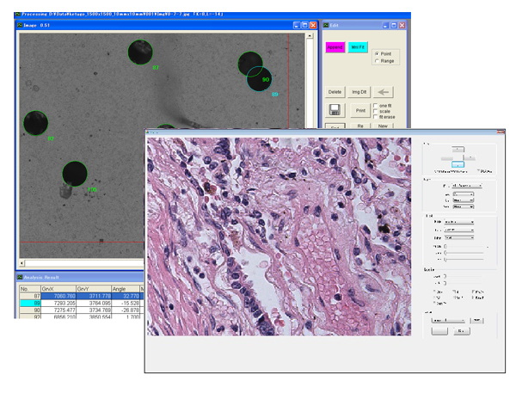Minimize the Edit window
Viewport: 522px width, 393px height.
385,25
